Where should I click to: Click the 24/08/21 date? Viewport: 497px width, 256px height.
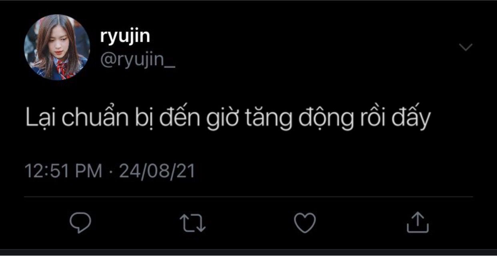(157, 171)
